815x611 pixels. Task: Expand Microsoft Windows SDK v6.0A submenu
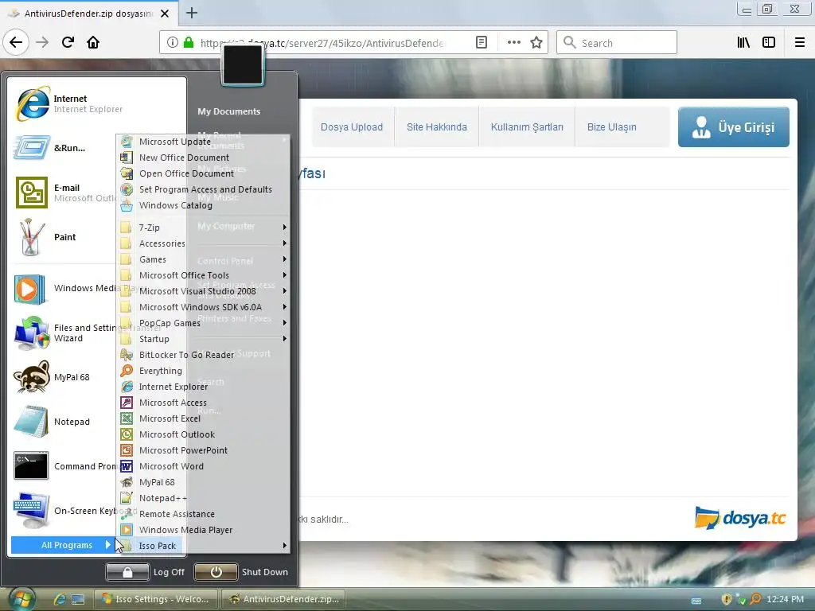(x=203, y=307)
